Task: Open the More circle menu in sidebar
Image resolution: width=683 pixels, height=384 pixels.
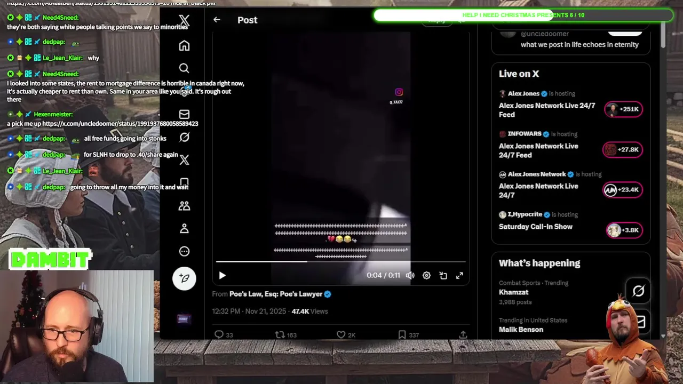Action: coord(184,251)
